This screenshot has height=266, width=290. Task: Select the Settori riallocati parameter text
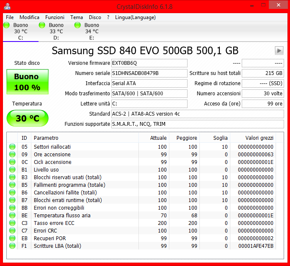[52, 147]
